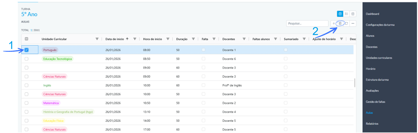Image resolution: width=418 pixels, height=133 pixels.
Task: Open Gestão de faltas
Action: pos(376,102)
